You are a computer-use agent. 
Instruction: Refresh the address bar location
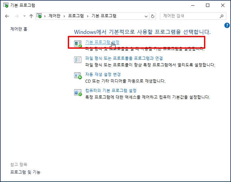pyautogui.click(x=153, y=16)
